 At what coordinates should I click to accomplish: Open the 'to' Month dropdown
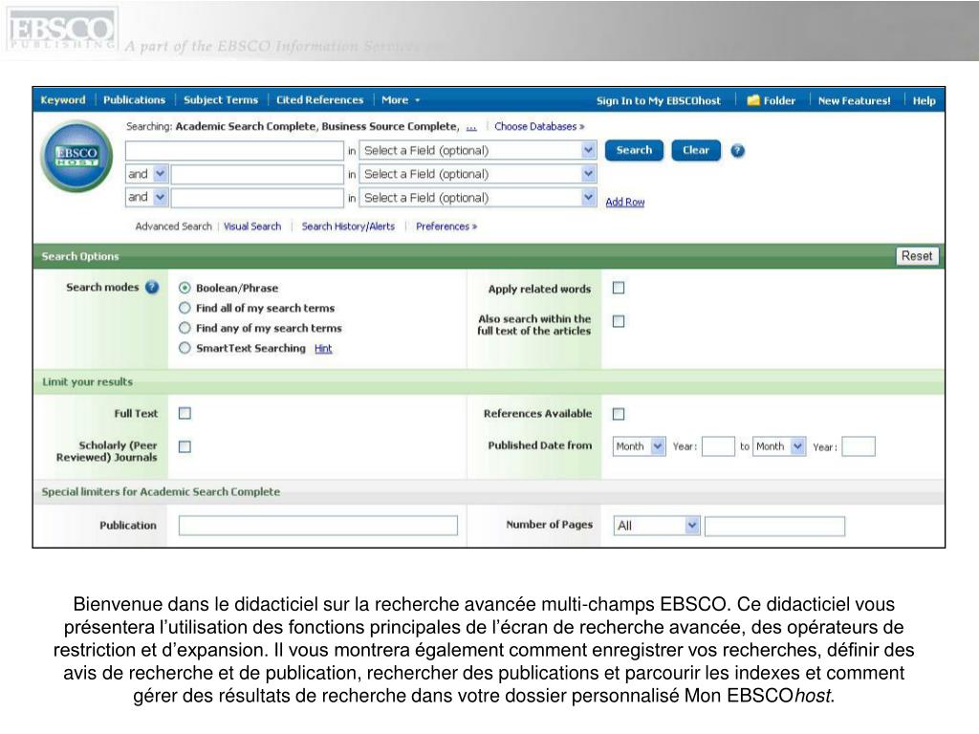click(x=779, y=446)
